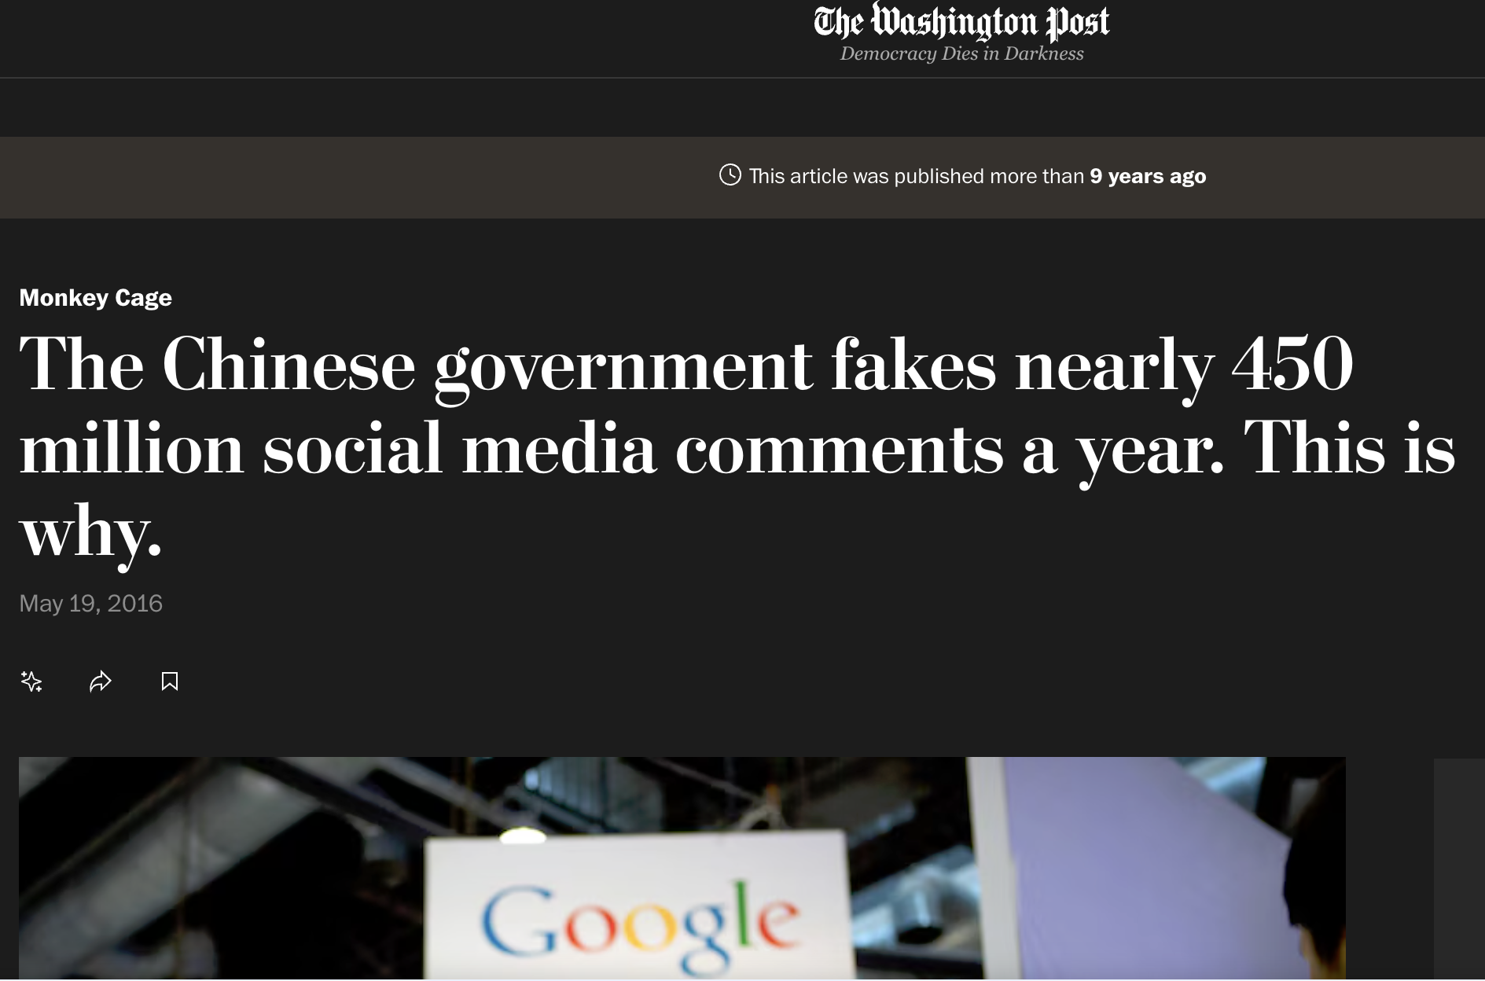
Task: Open the share arrow icon
Action: point(101,681)
